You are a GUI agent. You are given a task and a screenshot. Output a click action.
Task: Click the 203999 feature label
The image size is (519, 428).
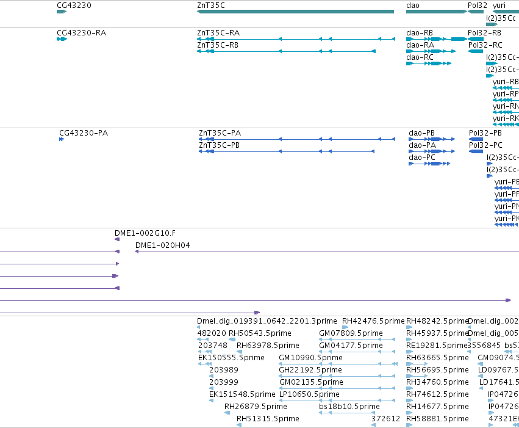coord(223,382)
